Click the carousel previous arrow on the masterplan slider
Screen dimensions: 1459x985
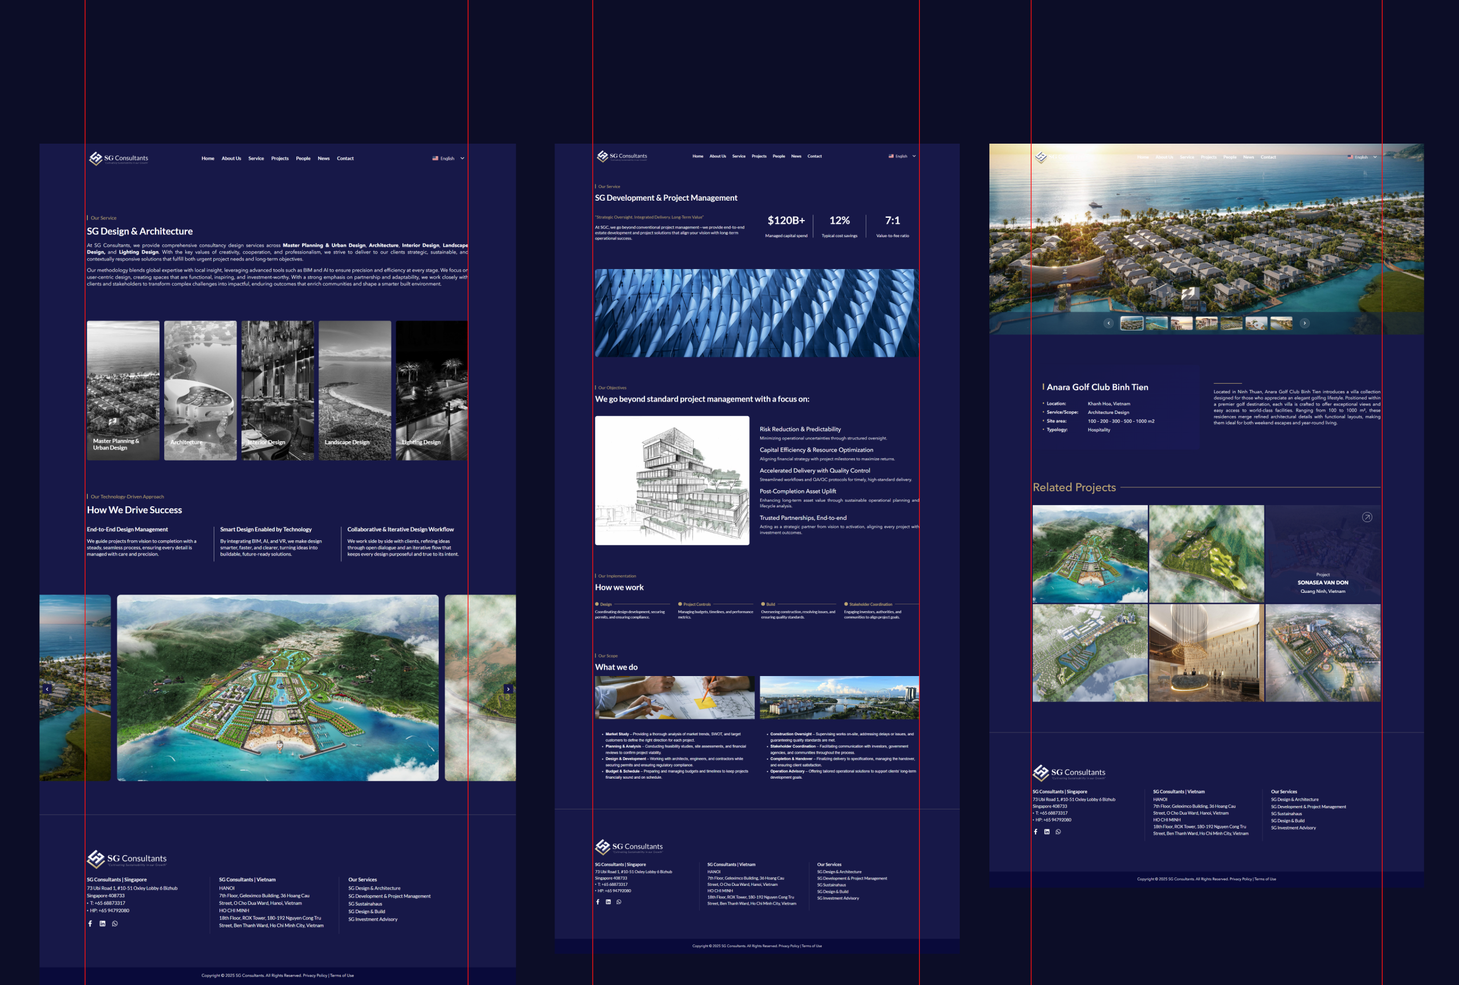47,689
